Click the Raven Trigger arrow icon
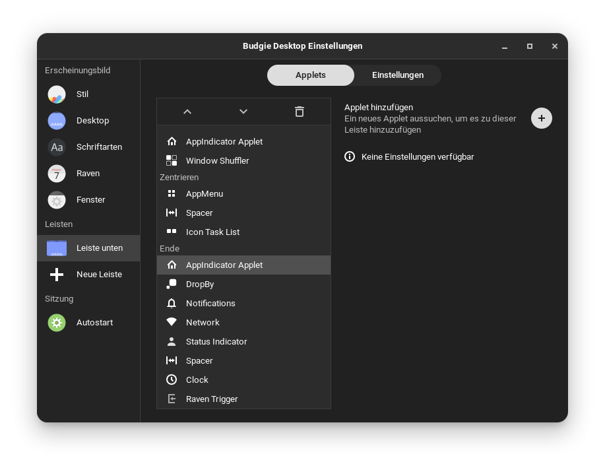 [172, 399]
